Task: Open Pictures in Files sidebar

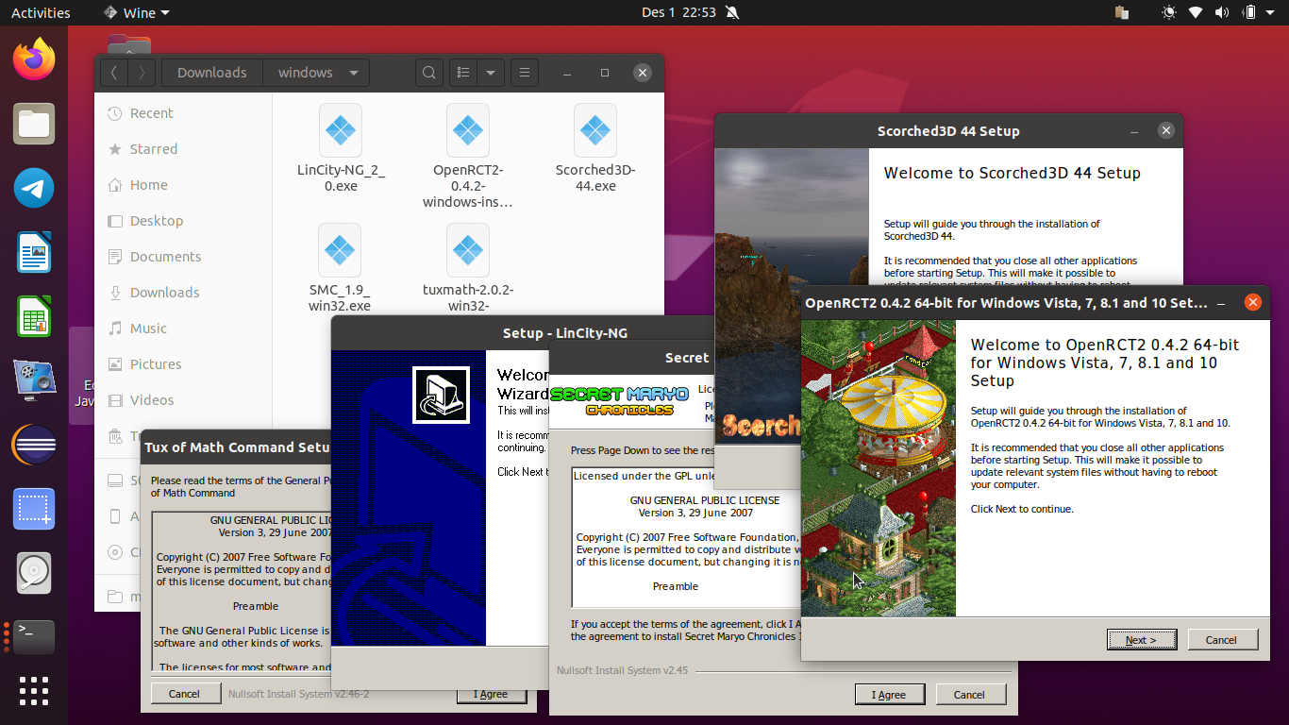Action: coord(183,364)
